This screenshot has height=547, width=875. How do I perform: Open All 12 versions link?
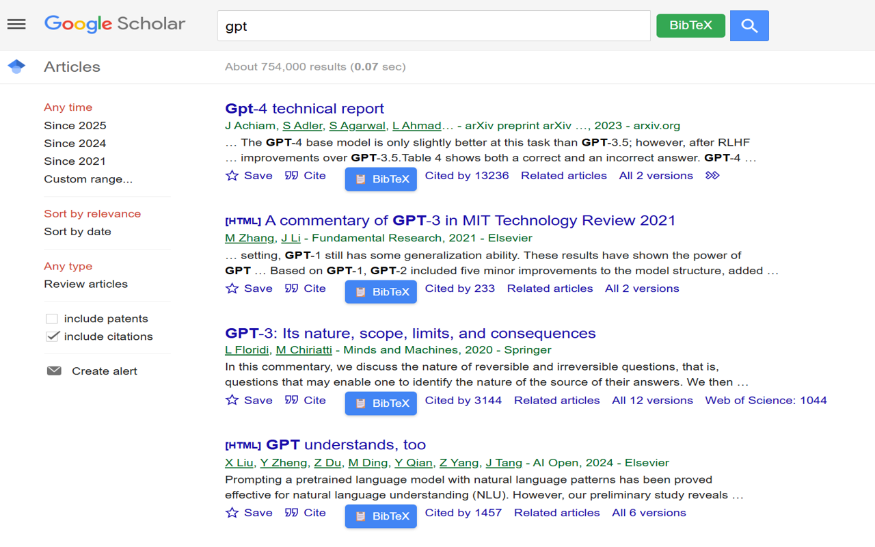coord(653,401)
